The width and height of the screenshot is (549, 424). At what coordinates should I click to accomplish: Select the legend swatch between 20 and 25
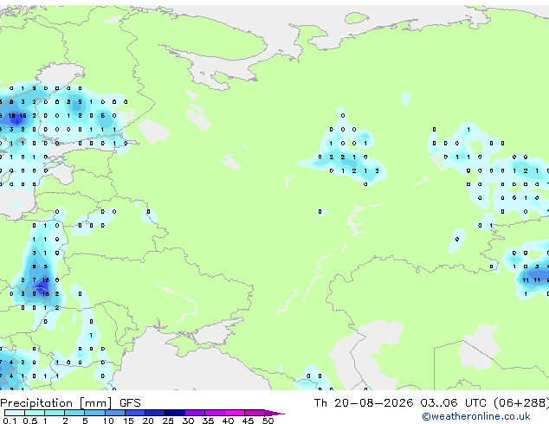tap(155, 413)
